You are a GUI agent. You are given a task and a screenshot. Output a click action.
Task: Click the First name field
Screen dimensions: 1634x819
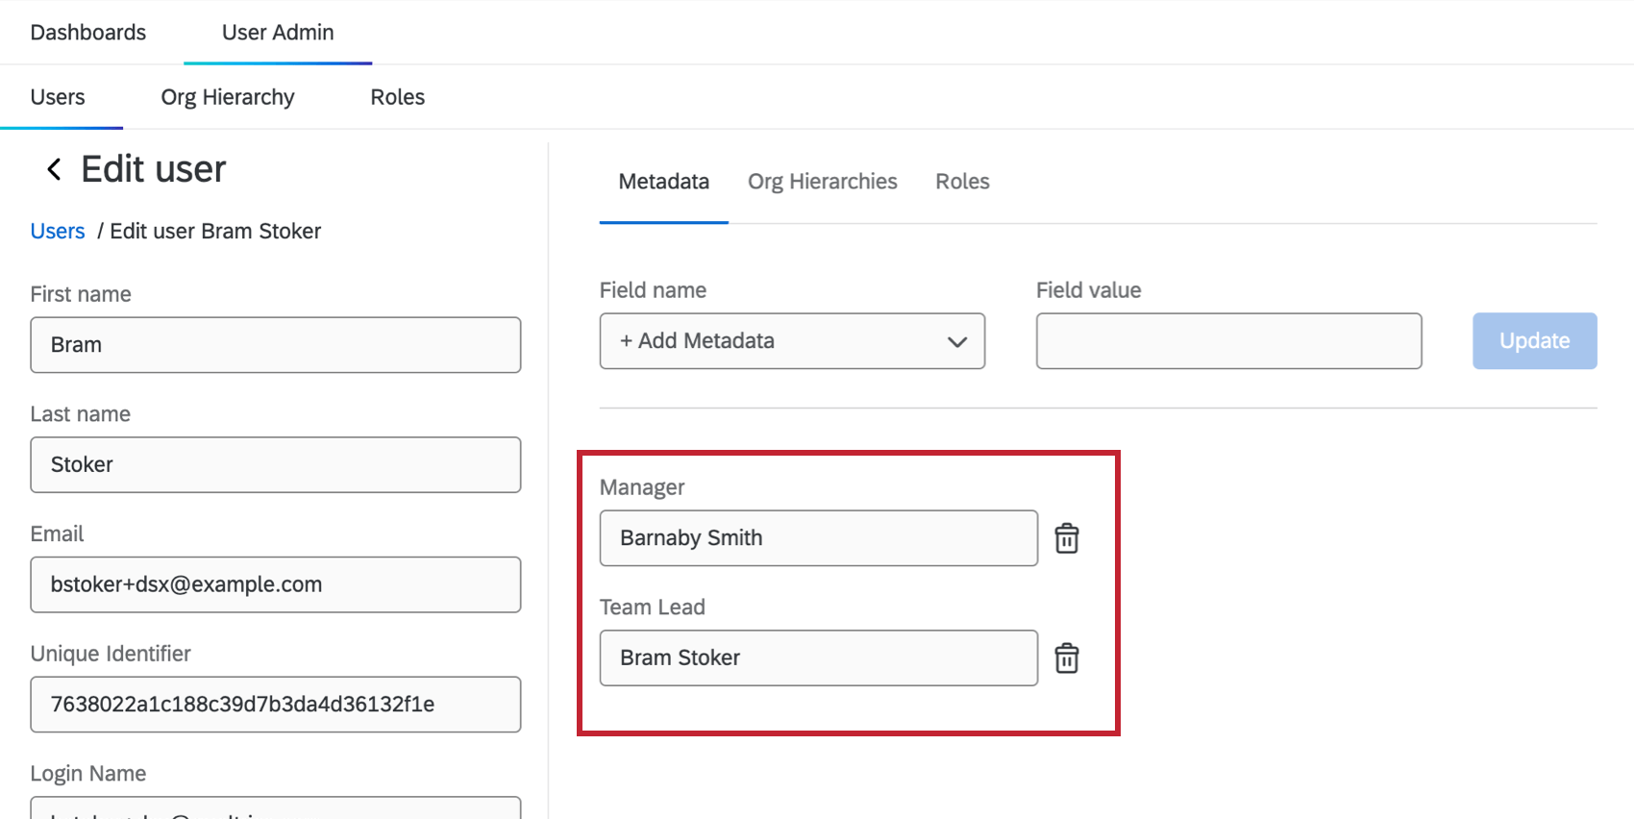[x=276, y=345]
